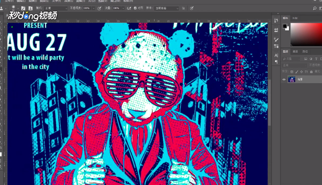Screen dimensions: 322x185
Task: Lock image pixels brush icon
Action: click(296, 72)
